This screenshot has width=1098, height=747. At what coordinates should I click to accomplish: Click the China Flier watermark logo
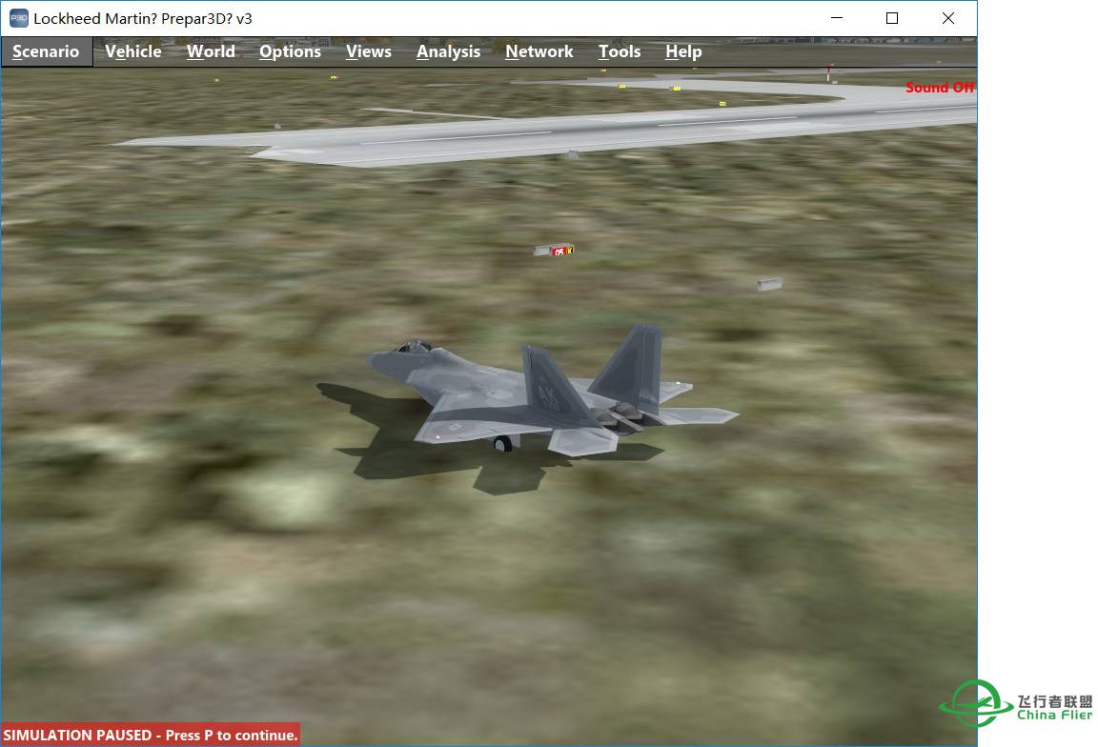pyautogui.click(x=1016, y=704)
